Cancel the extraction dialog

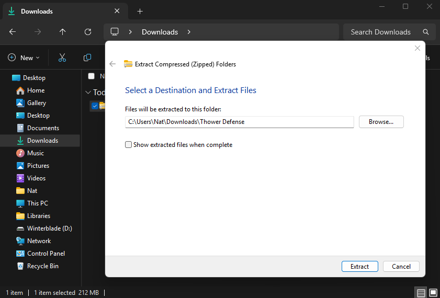click(x=401, y=266)
